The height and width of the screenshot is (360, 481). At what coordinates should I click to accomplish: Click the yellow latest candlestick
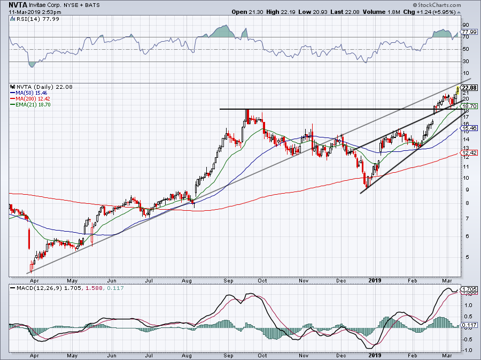pos(457,90)
